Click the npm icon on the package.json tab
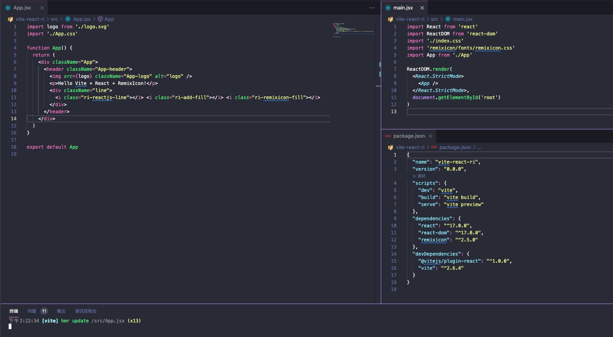The image size is (613, 337). click(x=388, y=136)
